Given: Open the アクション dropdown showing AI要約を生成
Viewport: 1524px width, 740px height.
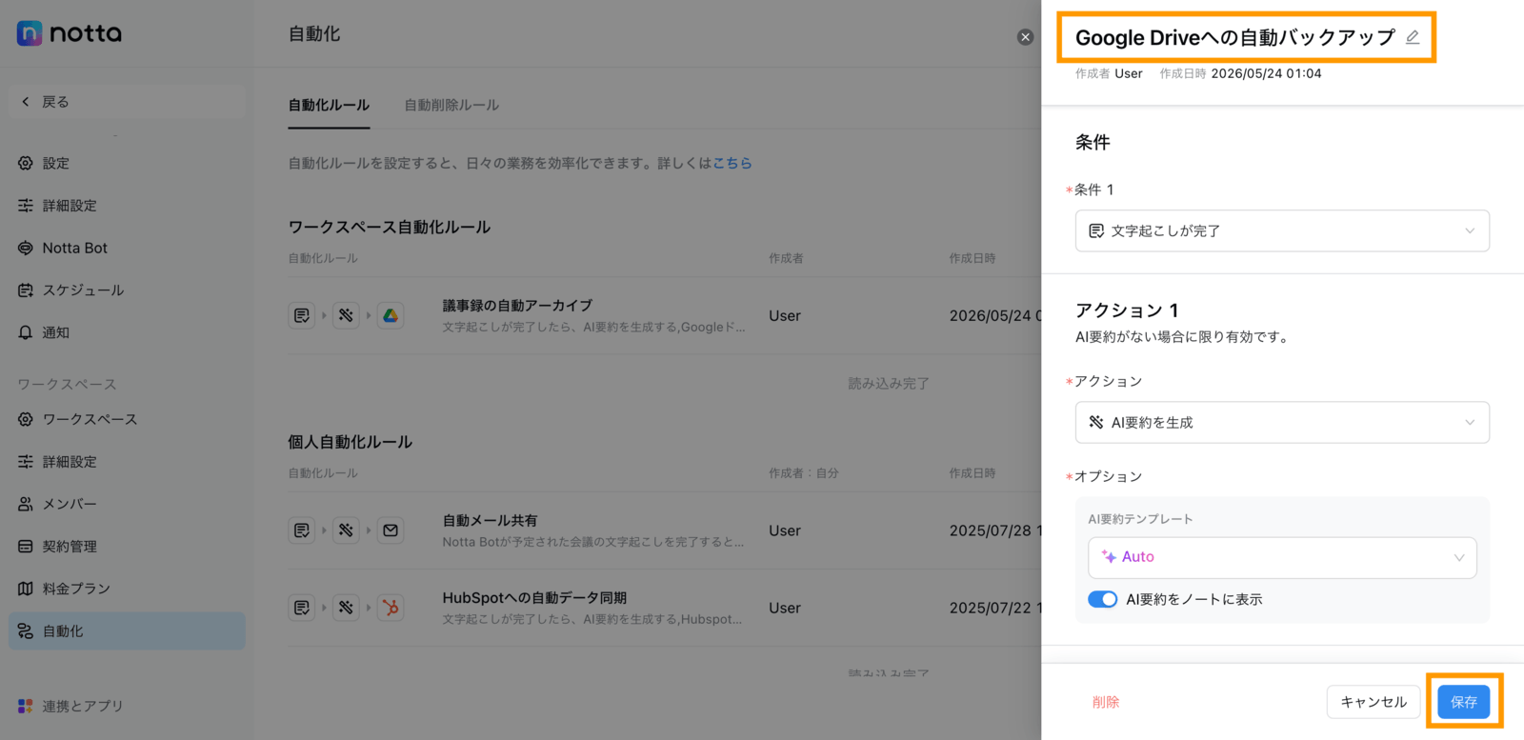Looking at the screenshot, I should click(1282, 422).
